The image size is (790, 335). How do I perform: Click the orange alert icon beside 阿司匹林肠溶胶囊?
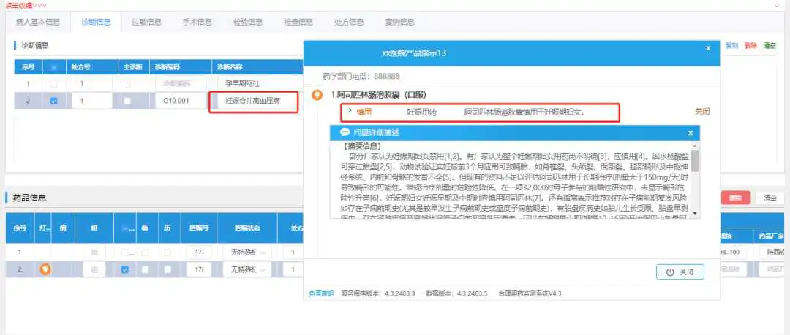(317, 95)
